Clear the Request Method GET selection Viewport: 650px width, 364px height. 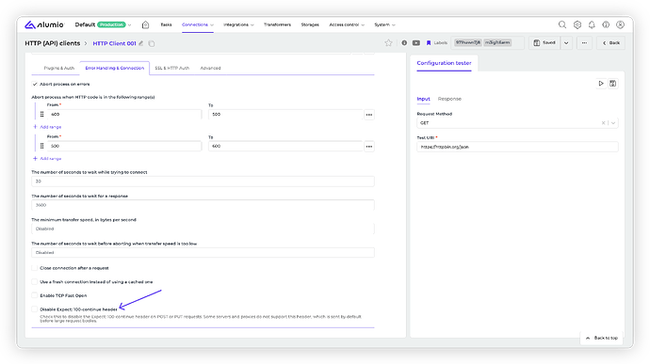603,123
